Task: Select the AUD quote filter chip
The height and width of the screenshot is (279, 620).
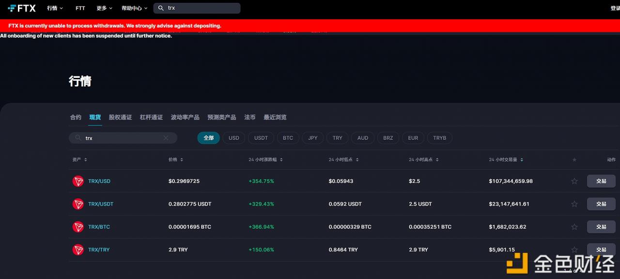Action: coord(363,138)
